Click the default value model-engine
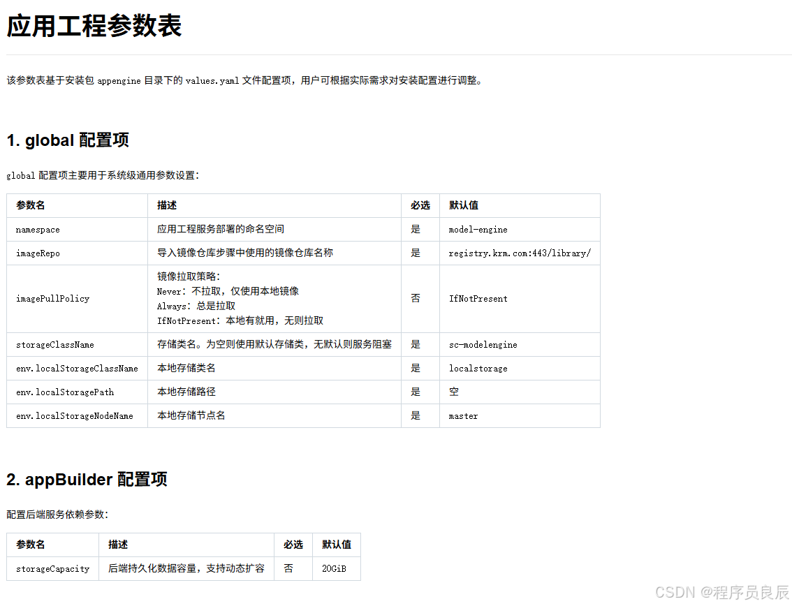This screenshot has width=792, height=606. point(478,230)
